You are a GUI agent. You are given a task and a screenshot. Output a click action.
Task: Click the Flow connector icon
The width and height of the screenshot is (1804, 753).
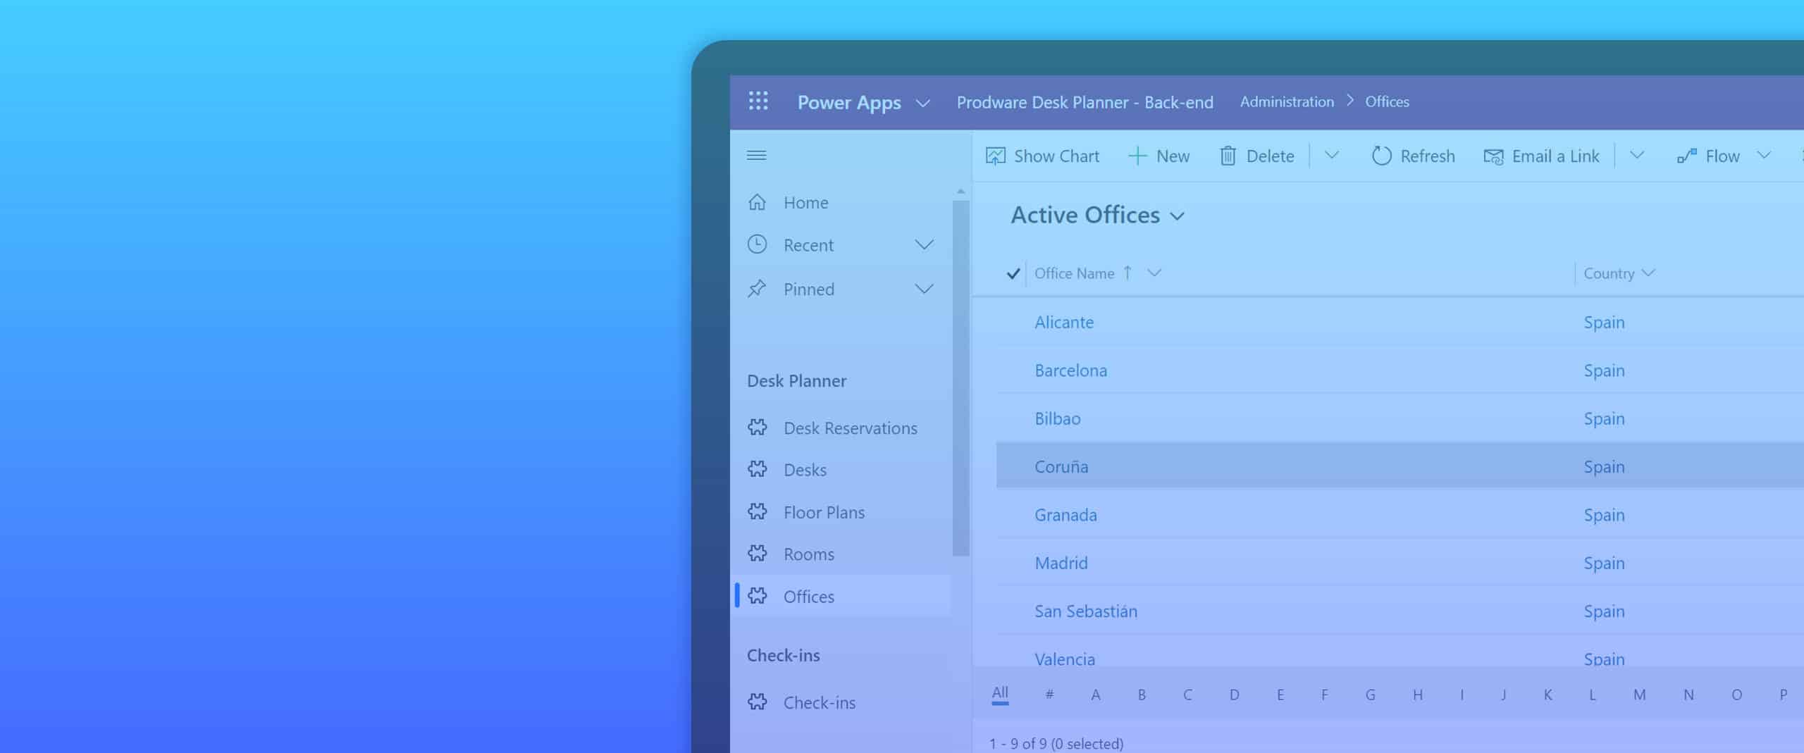point(1686,156)
